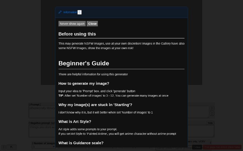243x151 pixels.
Task: Click the Beginner's Guide heading
Action: coord(84,63)
